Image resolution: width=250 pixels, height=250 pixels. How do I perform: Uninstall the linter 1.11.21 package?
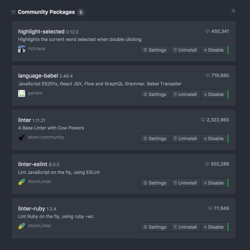click(185, 138)
